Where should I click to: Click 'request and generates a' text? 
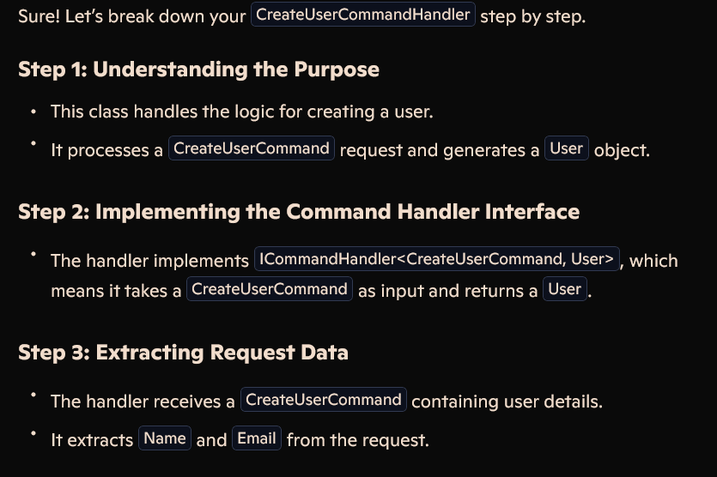coord(440,150)
